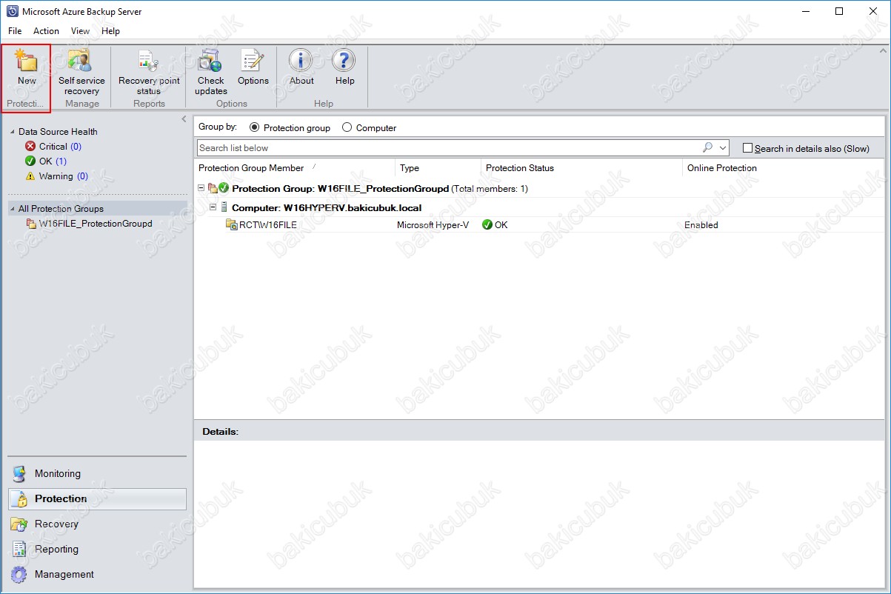Select Group by Computer radio
This screenshot has width=891, height=594.
pos(347,127)
